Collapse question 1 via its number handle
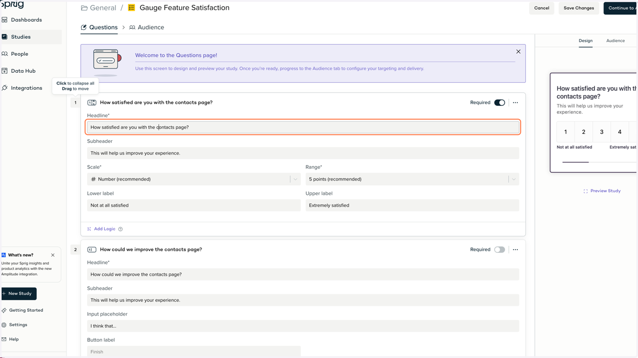 click(x=75, y=103)
